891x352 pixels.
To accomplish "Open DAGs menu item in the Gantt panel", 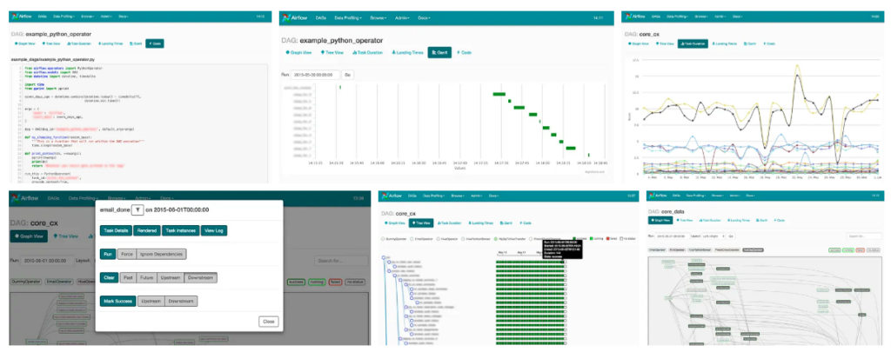I will tap(320, 17).
